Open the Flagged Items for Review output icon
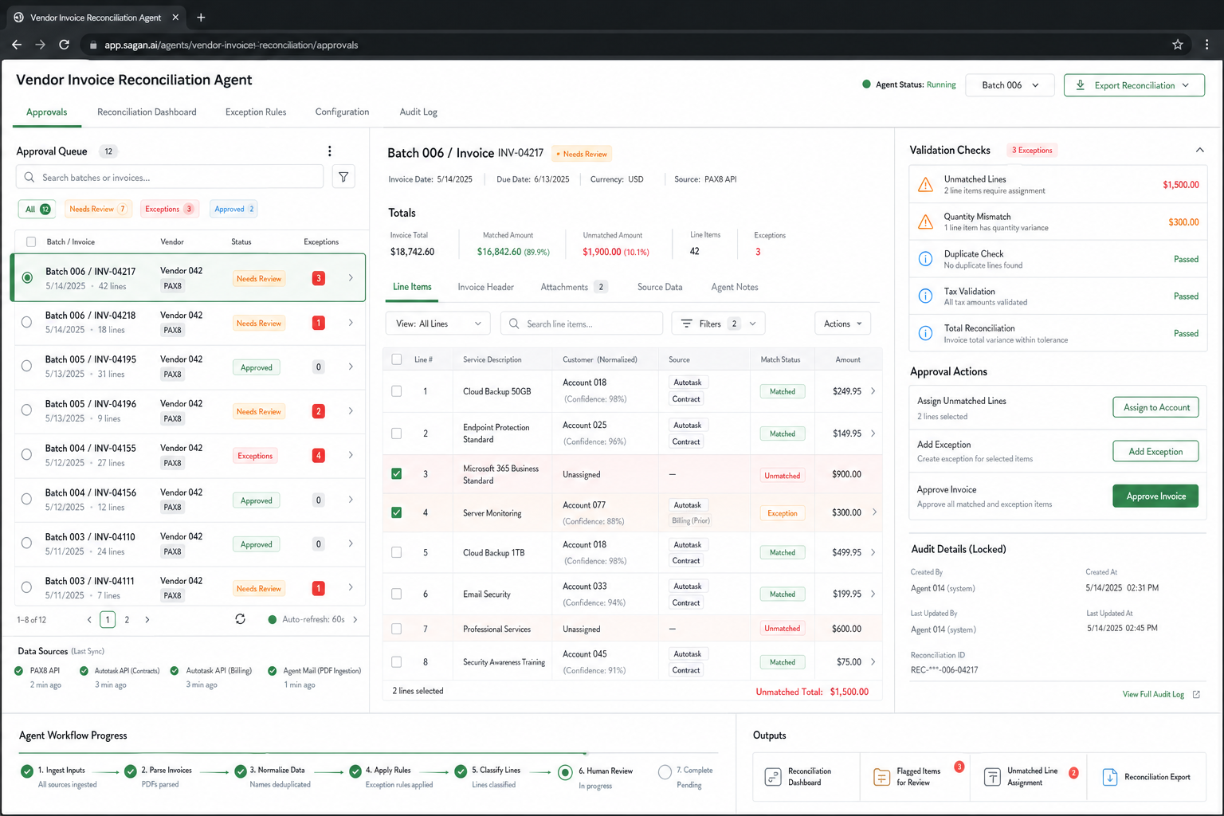 (x=881, y=777)
